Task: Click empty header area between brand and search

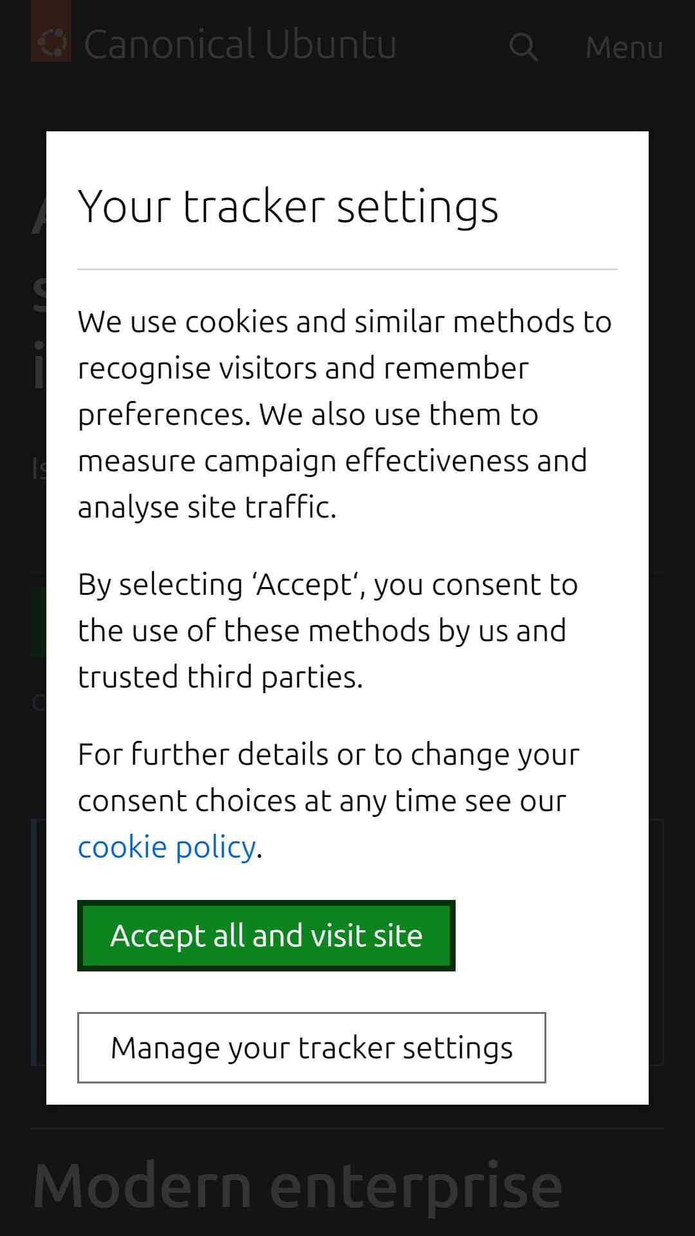Action: pos(452,46)
